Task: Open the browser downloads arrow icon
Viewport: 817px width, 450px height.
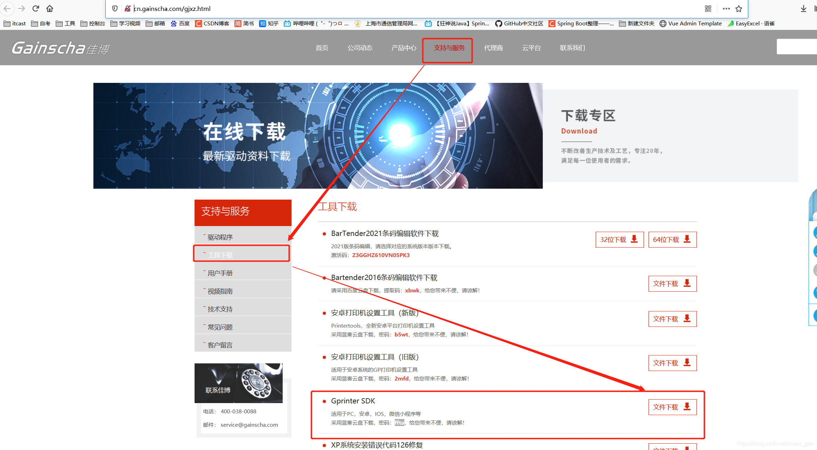Action: tap(803, 8)
